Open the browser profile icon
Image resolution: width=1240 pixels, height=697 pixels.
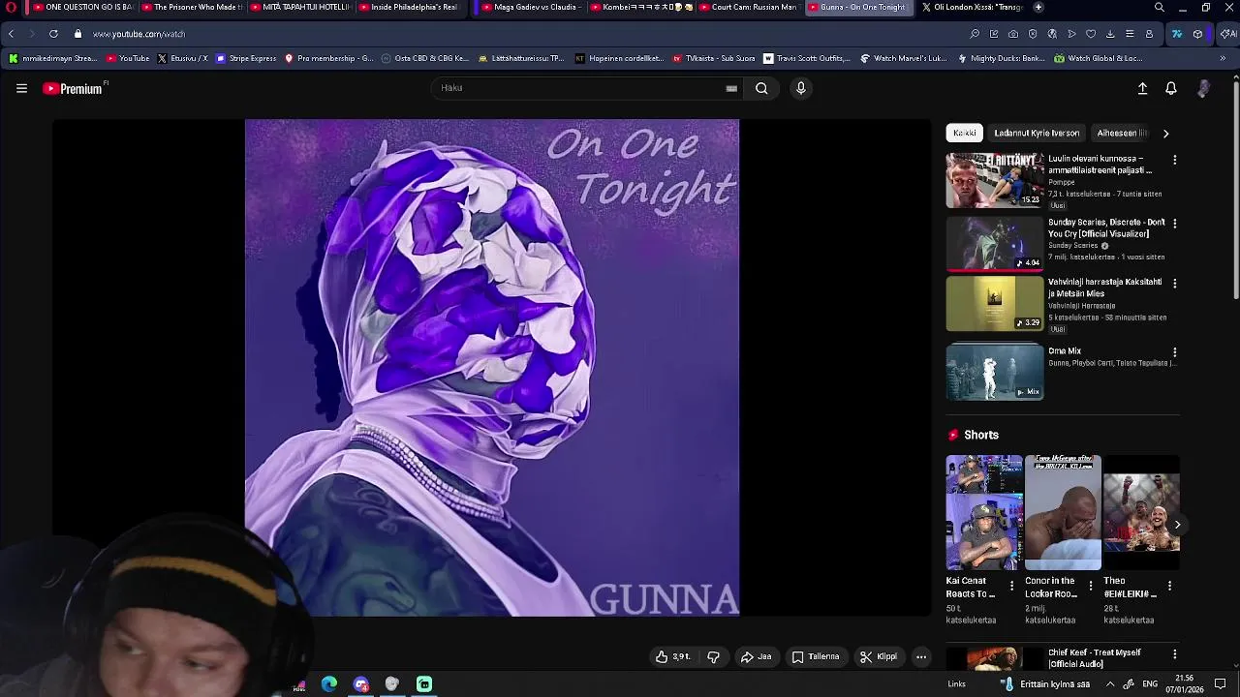pos(1149,34)
